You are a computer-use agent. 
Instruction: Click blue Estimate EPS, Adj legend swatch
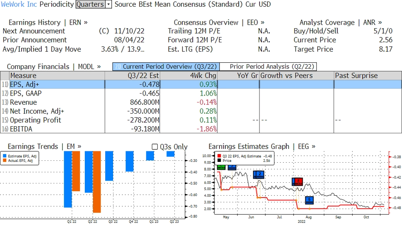point(5,156)
